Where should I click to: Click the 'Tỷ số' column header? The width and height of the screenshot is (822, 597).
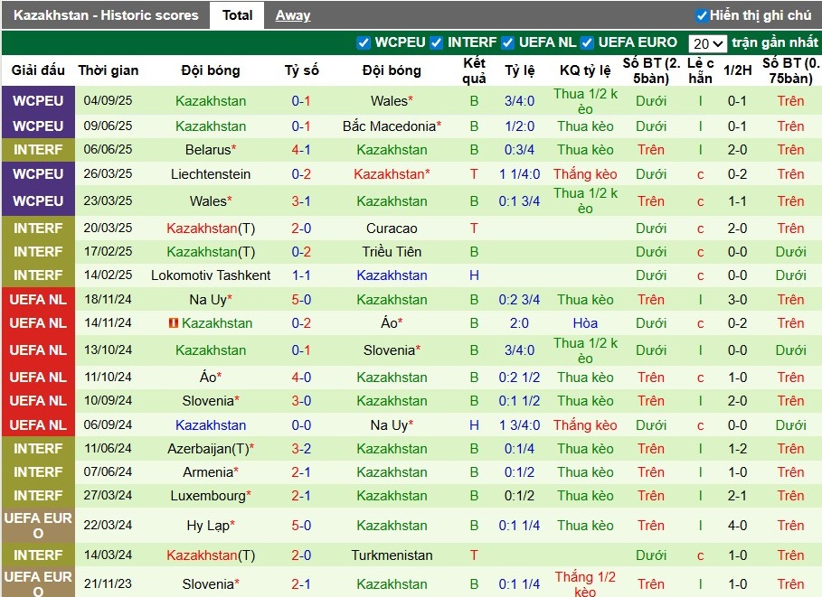tap(301, 70)
